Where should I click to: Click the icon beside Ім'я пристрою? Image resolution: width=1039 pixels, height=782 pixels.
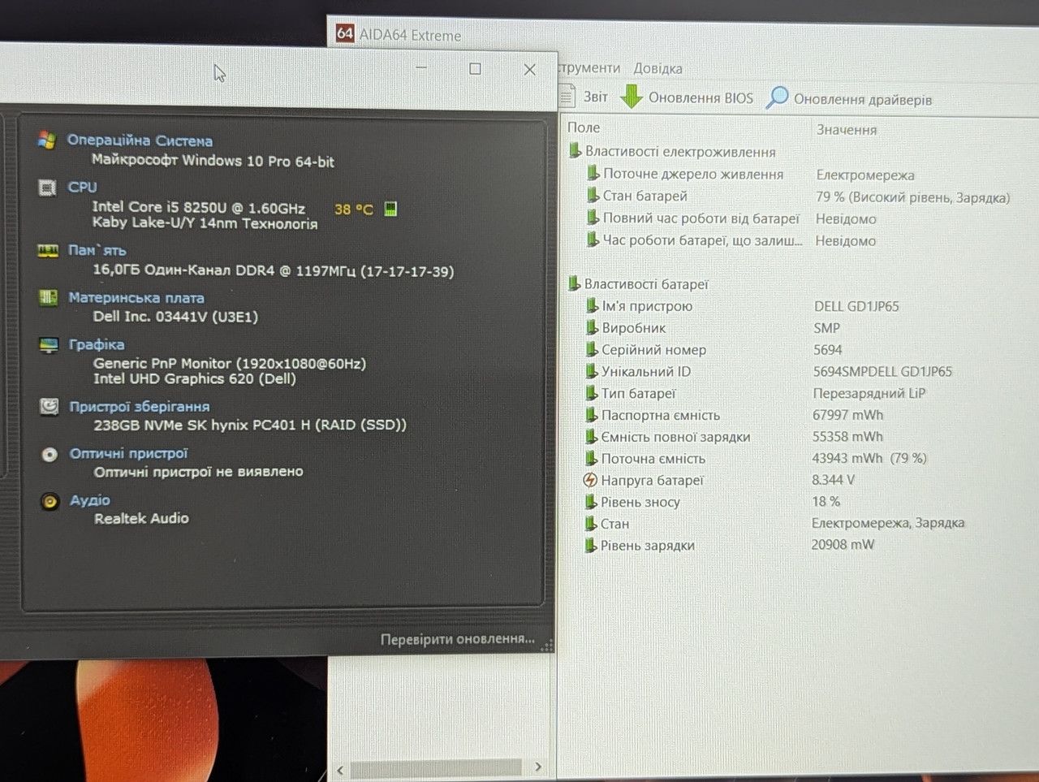click(x=593, y=306)
